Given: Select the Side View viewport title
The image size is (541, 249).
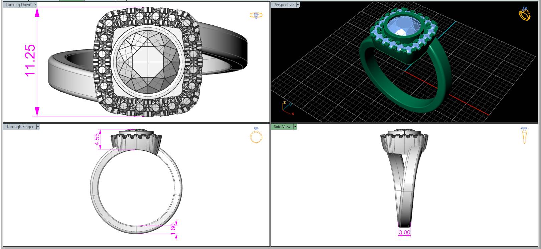Looking at the screenshot, I should [x=282, y=127].
